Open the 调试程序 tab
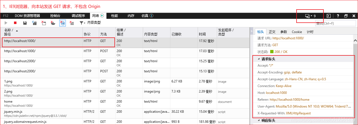Viewport: 358px width, 125px height. [78, 16]
